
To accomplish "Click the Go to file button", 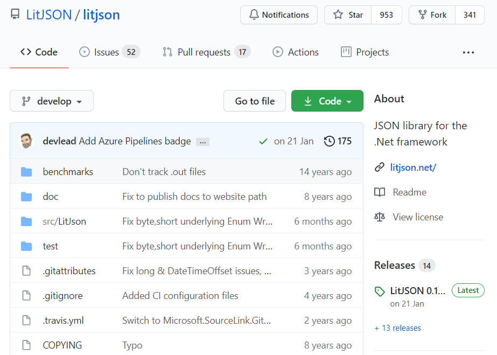I will 255,101.
